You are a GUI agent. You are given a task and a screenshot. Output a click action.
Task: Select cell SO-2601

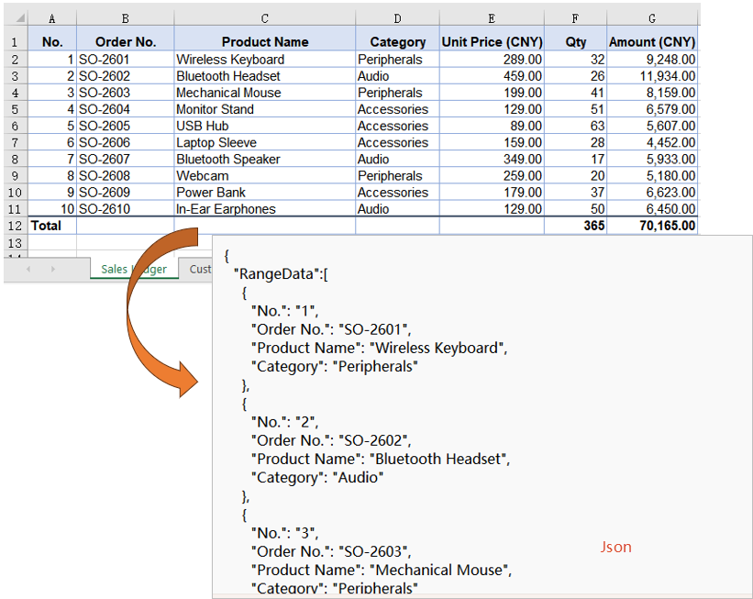tap(126, 60)
